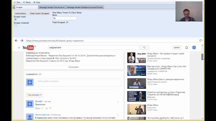Expand description with SHOW MORE
The height and width of the screenshot is (121, 216).
tap(74, 67)
